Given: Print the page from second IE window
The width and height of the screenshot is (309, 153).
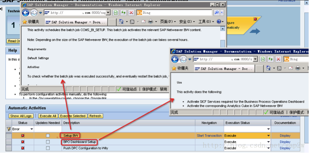Looking at the screenshot, I should (x=298, y=68).
